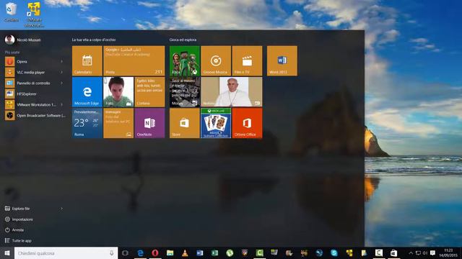This screenshot has width=462, height=259.
Task: Open Excel from the taskbar
Action: pyautogui.click(x=215, y=253)
